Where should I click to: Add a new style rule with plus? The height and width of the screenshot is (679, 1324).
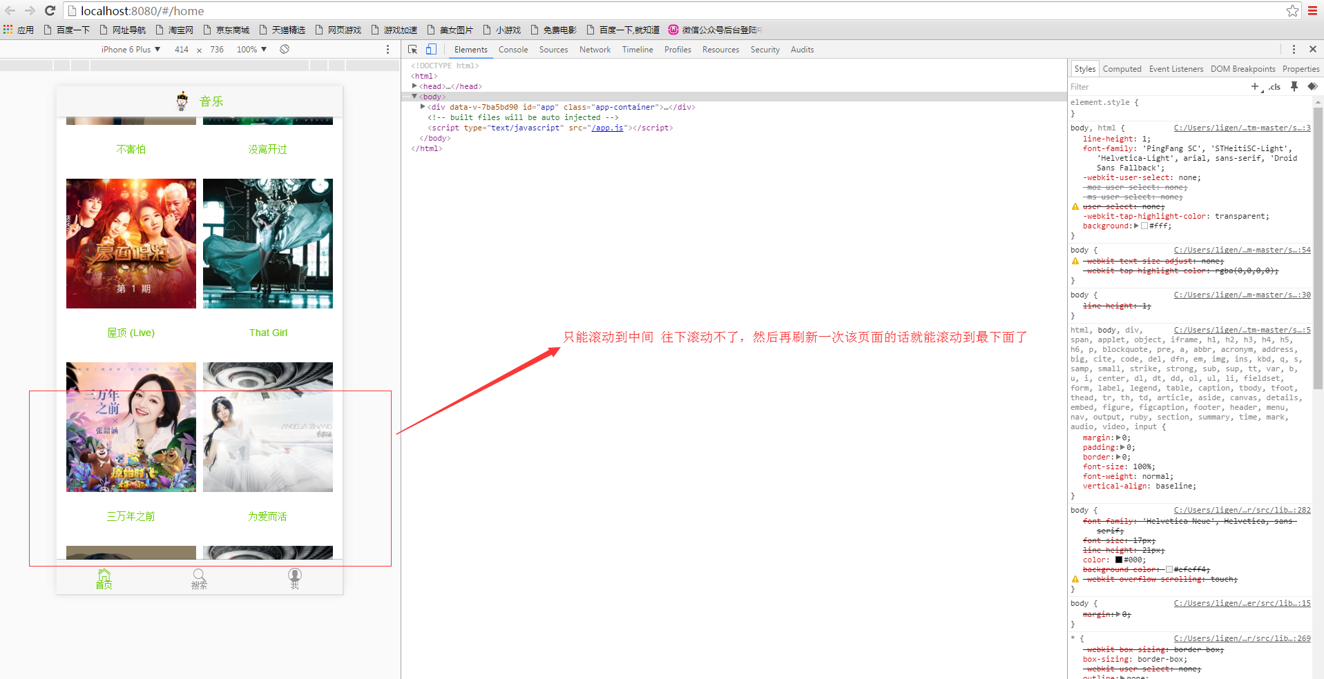(x=1254, y=86)
